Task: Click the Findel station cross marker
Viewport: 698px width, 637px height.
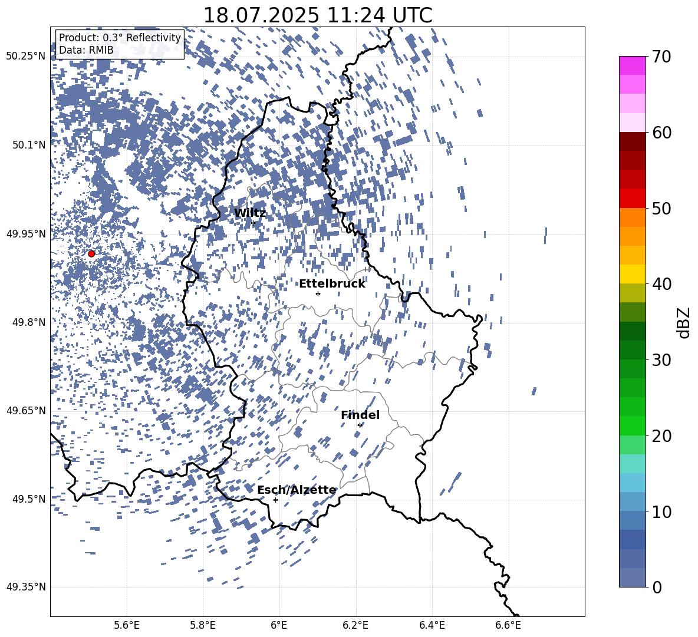Action: pyautogui.click(x=360, y=425)
